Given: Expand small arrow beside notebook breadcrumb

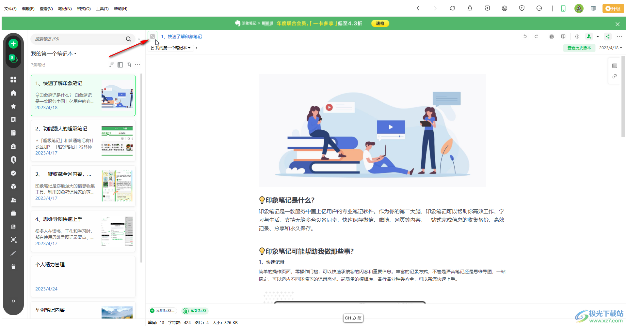Looking at the screenshot, I should coord(196,48).
